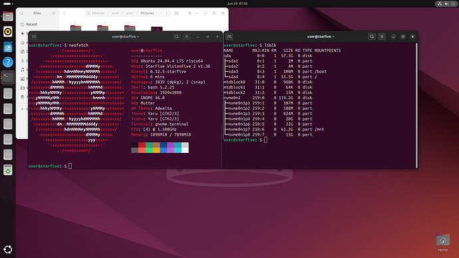
Task: Select the Ubuntu path segment in Files
Action: click(98, 13)
